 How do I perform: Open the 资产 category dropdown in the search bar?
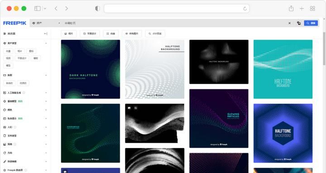point(46,23)
